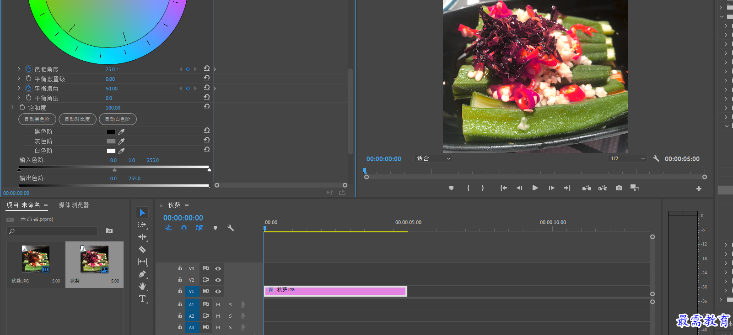733x335 pixels.
Task: Toggle the 平衡增益 animation stopwatch
Action: (28, 88)
